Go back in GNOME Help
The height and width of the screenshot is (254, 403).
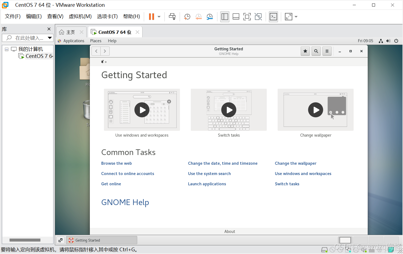coord(96,51)
